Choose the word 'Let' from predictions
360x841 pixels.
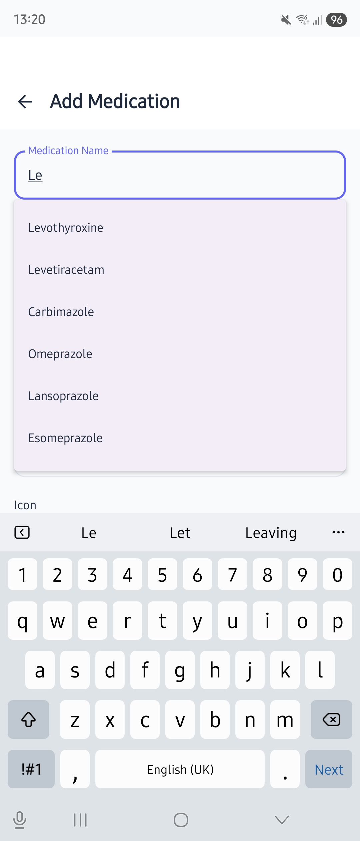tap(180, 532)
